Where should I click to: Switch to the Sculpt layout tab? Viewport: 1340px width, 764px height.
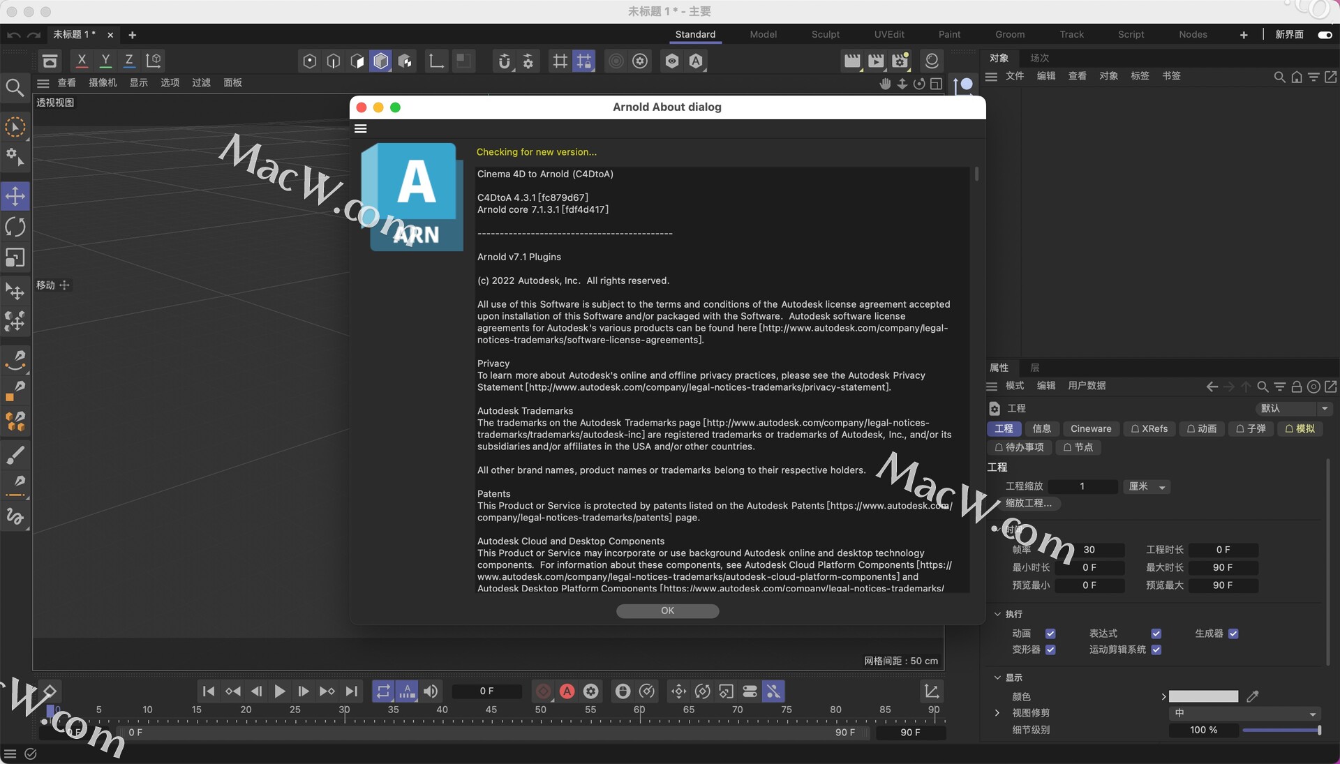(x=825, y=34)
